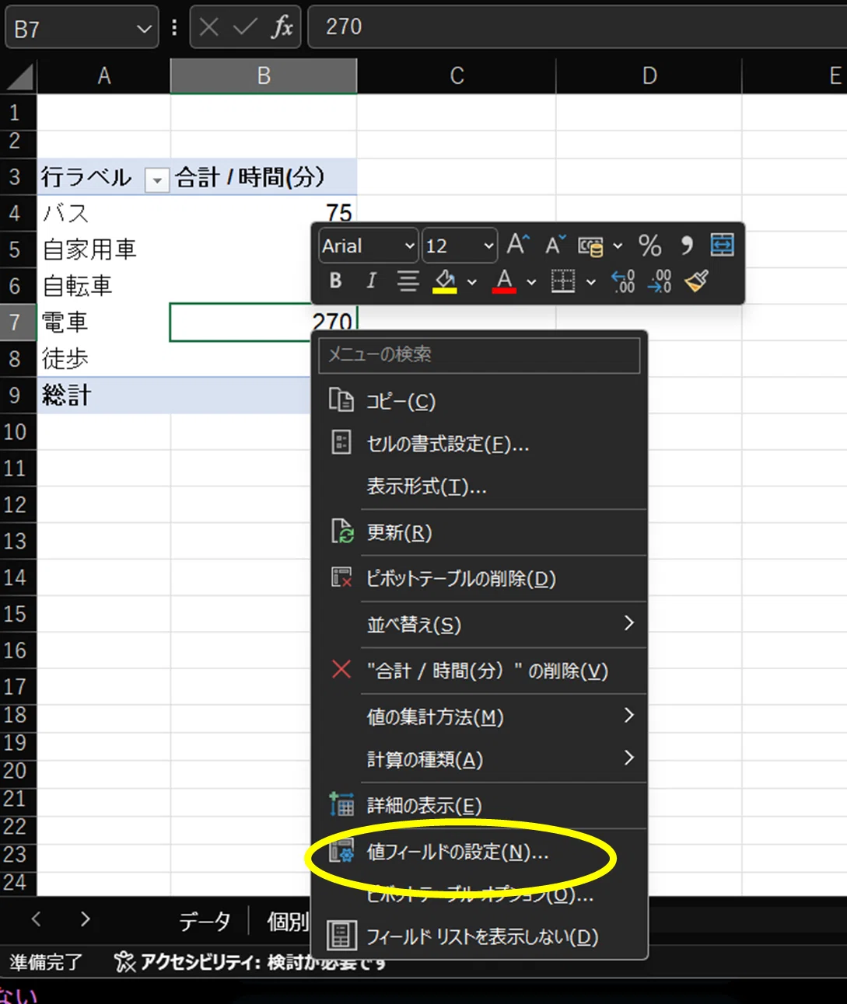Click decrease font size icon

coord(555,245)
